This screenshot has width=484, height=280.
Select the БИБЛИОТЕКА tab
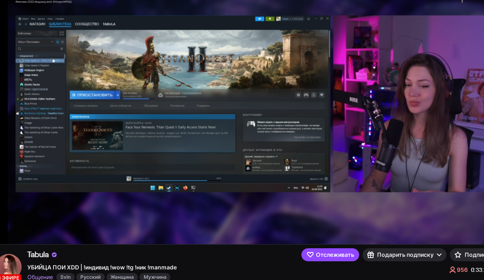point(60,24)
